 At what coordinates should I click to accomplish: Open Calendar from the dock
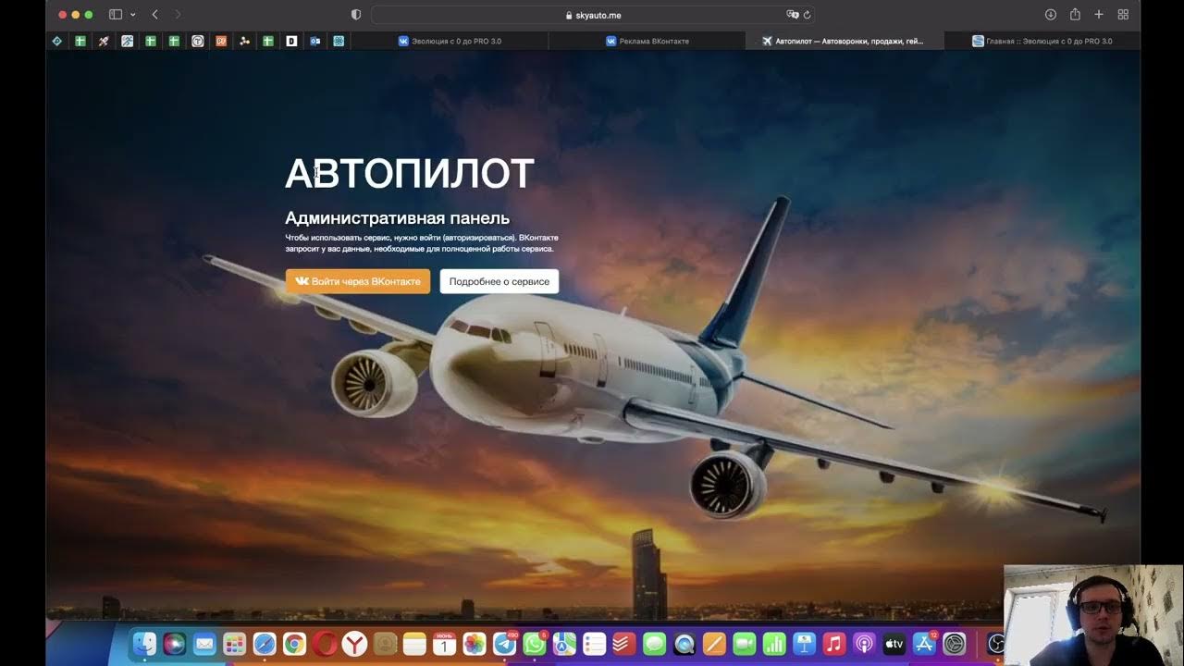coord(445,644)
